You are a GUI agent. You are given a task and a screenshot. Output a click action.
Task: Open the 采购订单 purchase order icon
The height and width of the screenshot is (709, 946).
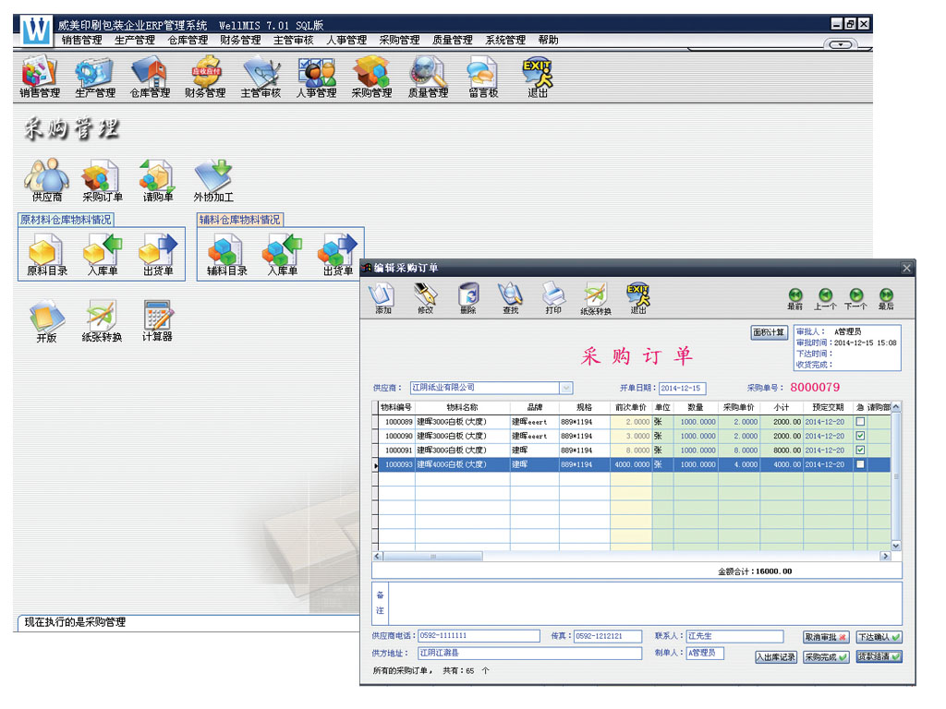pos(102,180)
